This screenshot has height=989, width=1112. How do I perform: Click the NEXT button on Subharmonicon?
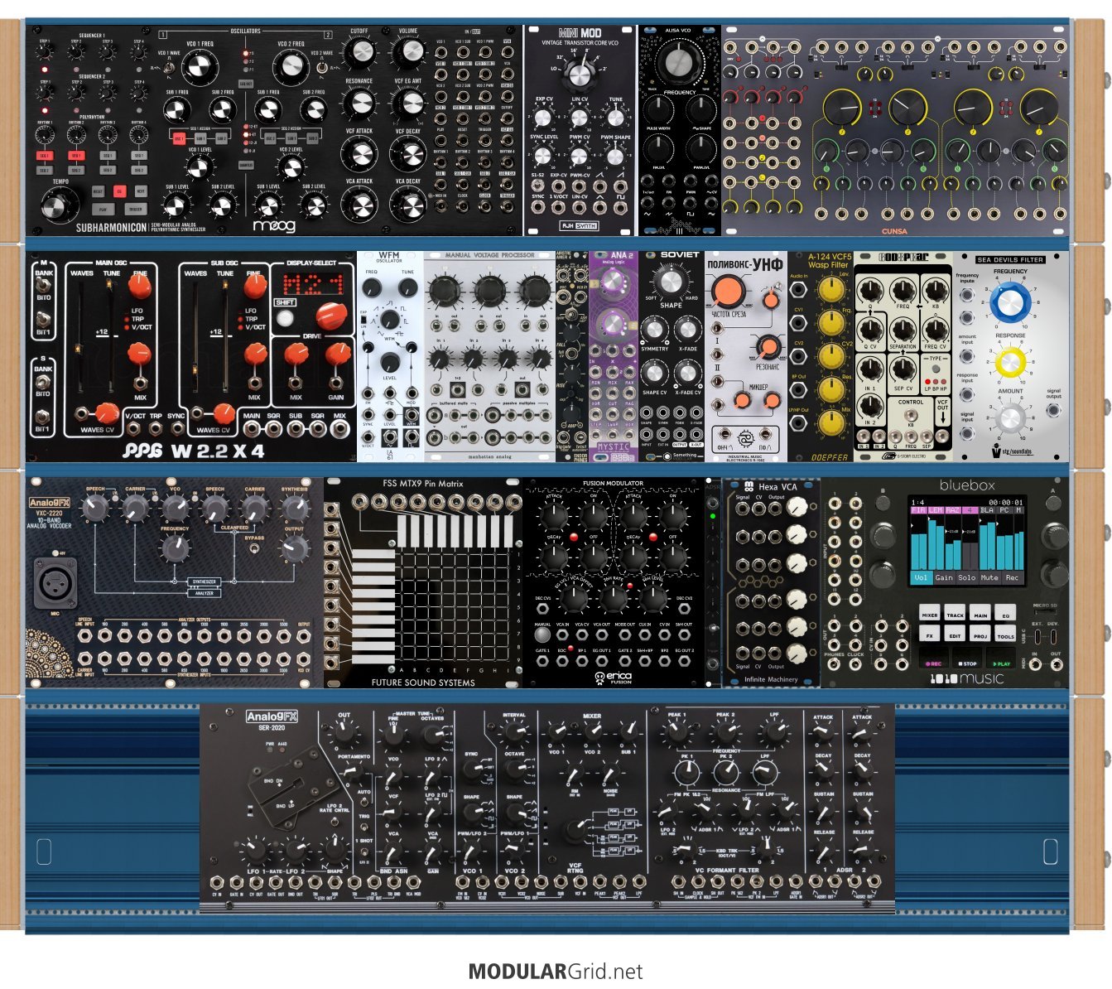141,191
